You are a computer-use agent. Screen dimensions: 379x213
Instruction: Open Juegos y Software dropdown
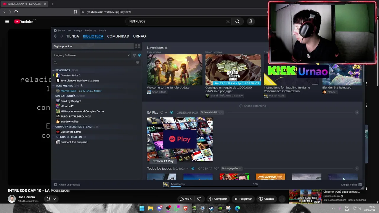tap(92, 55)
